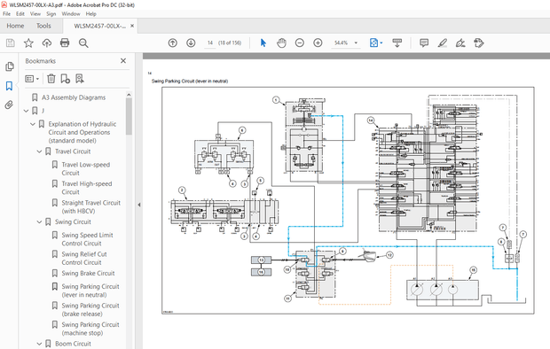550x349 pixels.
Task: Zoom out with the minus icon
Action: (300, 43)
